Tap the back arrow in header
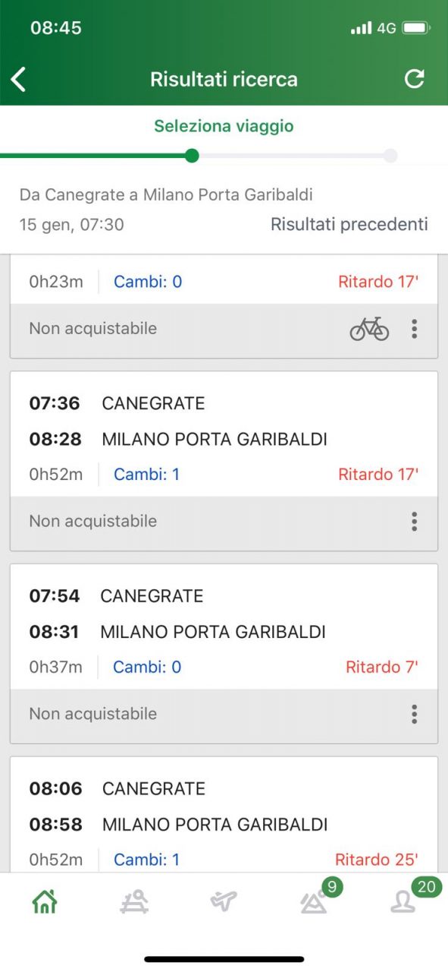This screenshot has height=972, width=448. pyautogui.click(x=19, y=79)
